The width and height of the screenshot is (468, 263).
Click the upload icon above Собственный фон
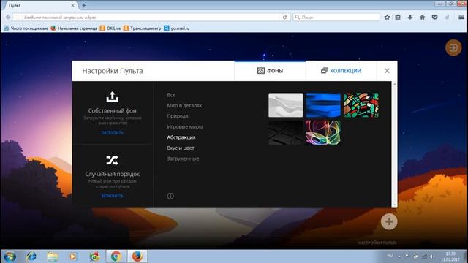(x=112, y=97)
